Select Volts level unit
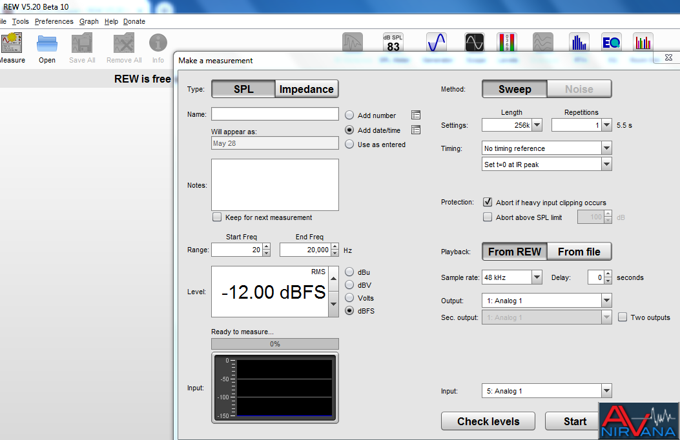The width and height of the screenshot is (680, 440). [349, 298]
